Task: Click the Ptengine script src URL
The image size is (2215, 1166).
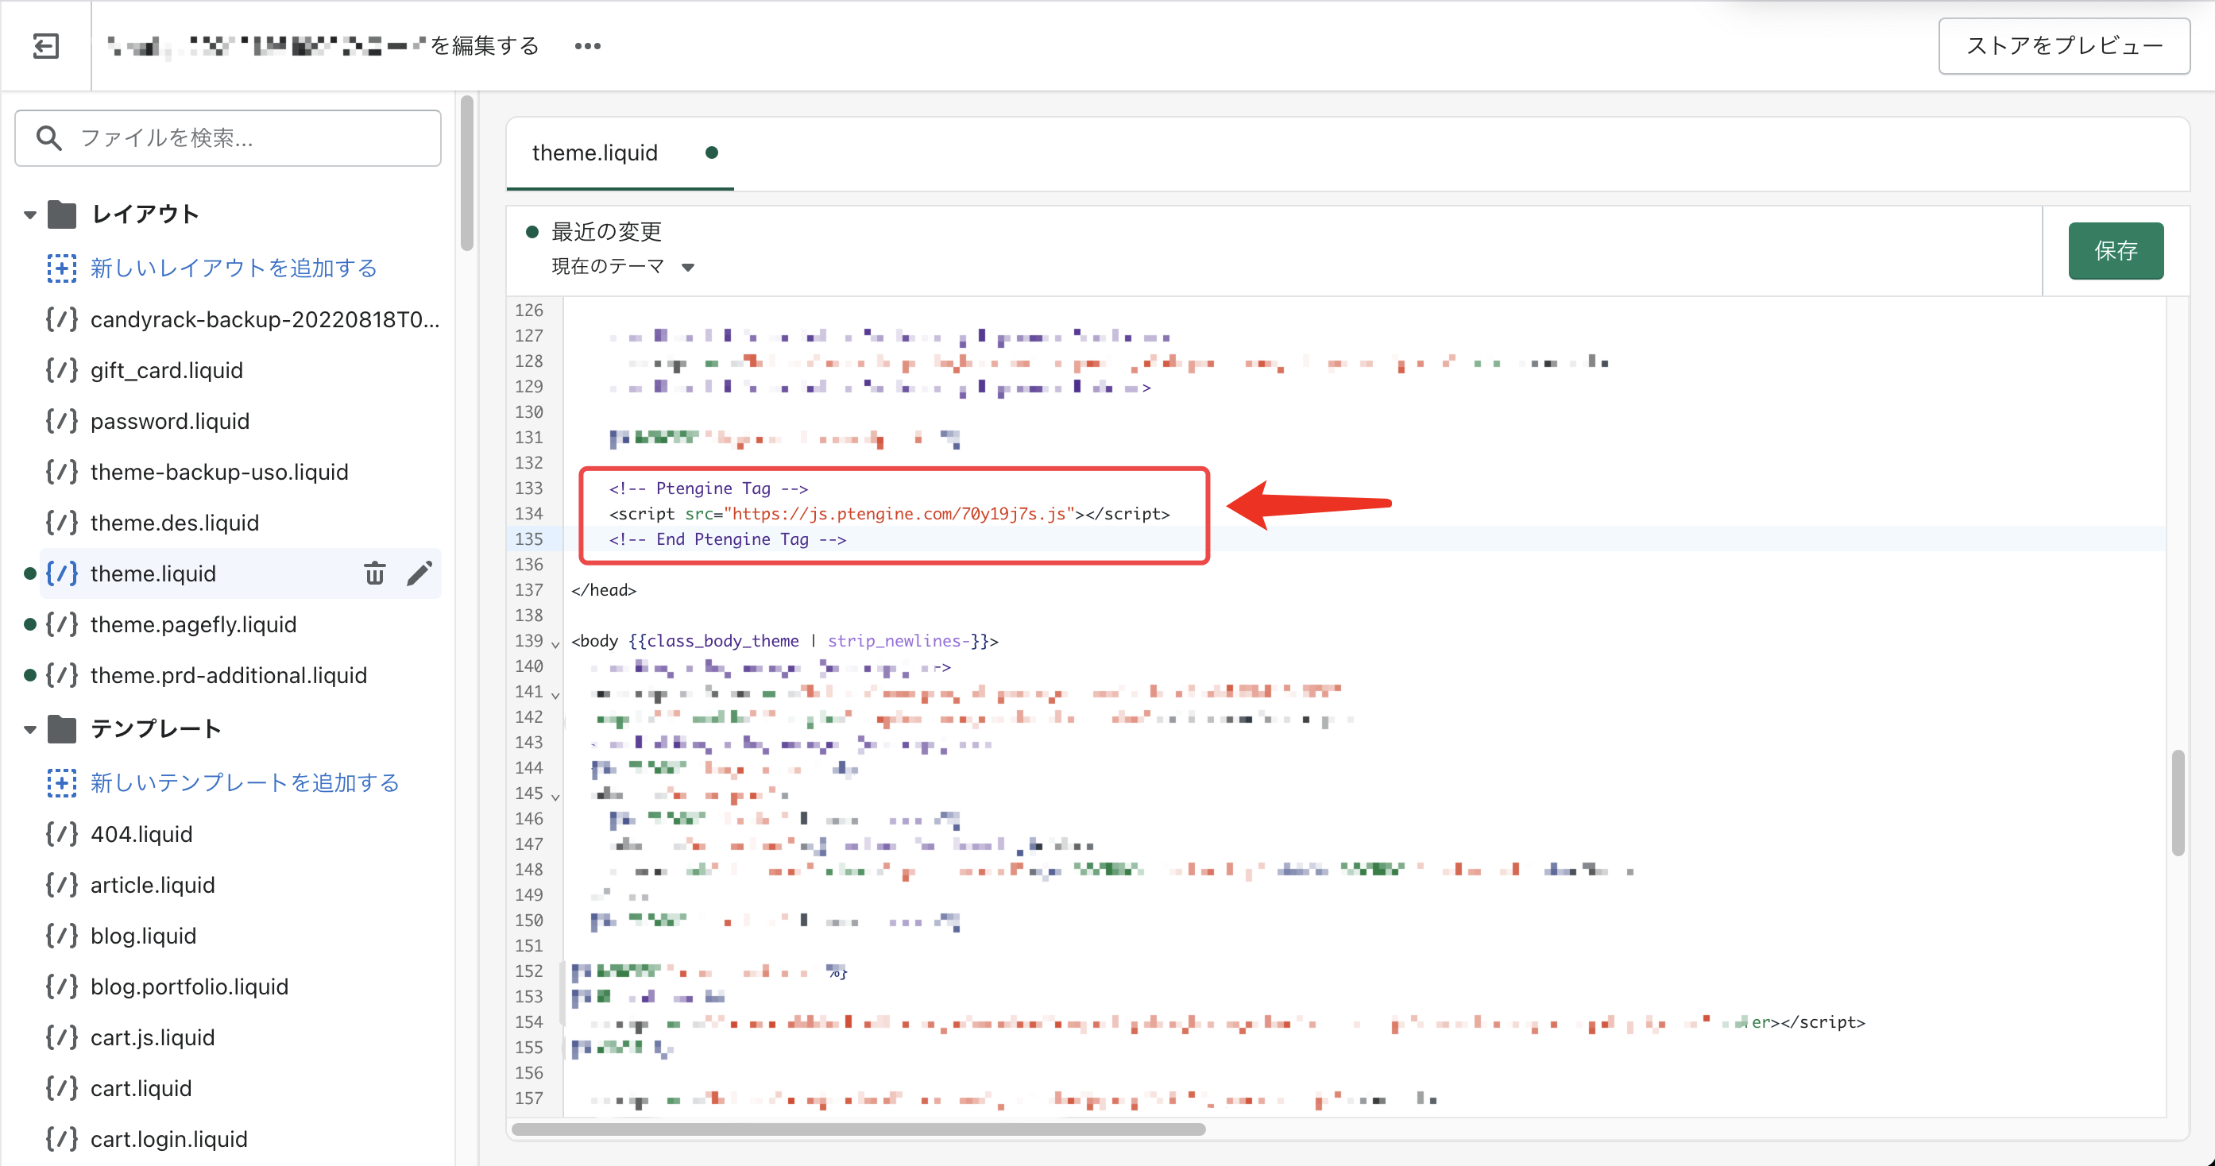Action: [x=899, y=513]
